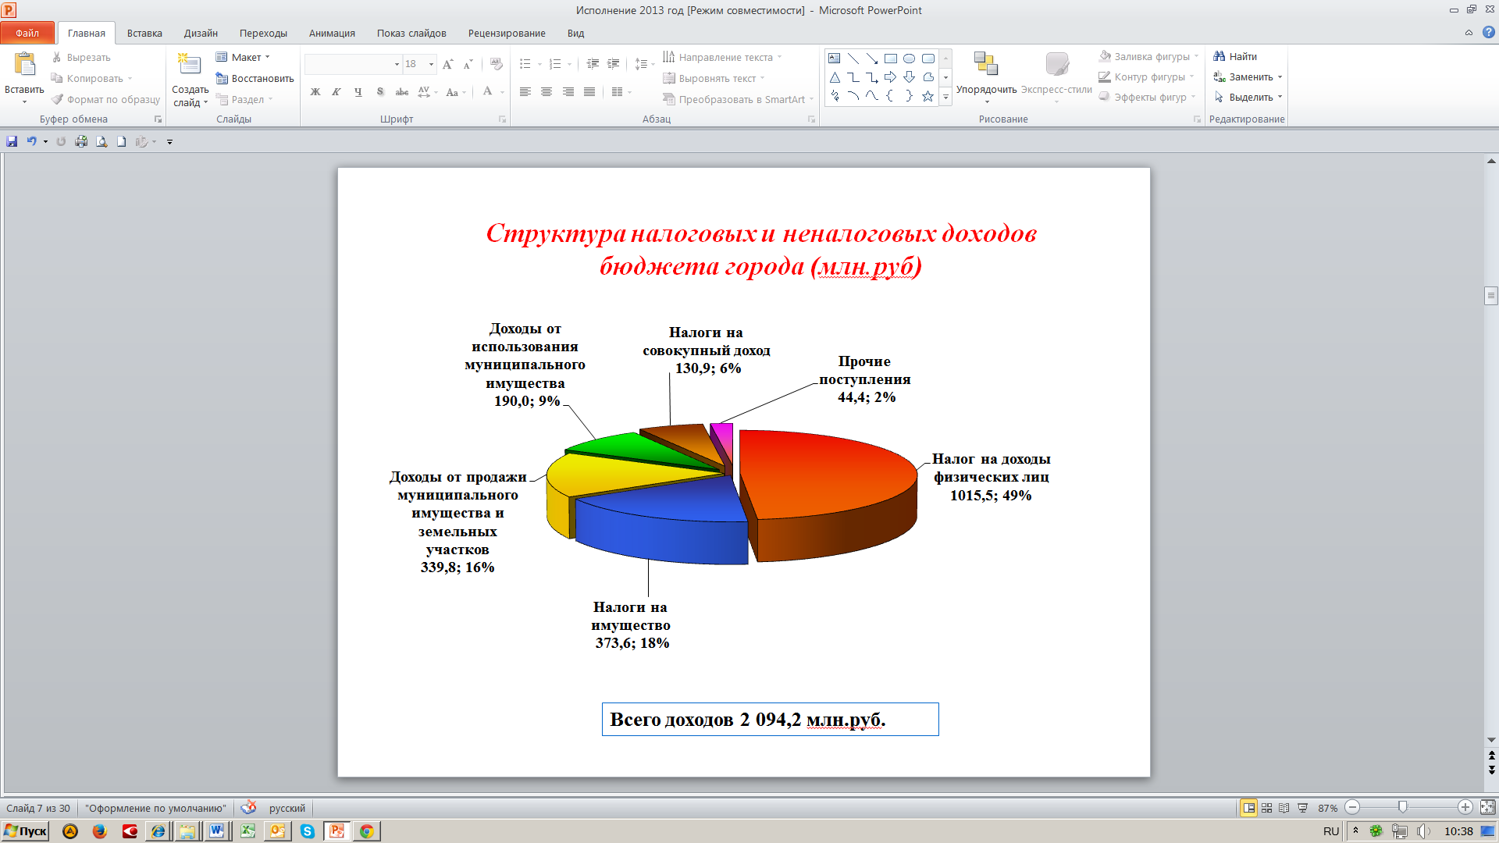The width and height of the screenshot is (1499, 843).
Task: Open the Анимация ribbon tab
Action: click(x=332, y=33)
